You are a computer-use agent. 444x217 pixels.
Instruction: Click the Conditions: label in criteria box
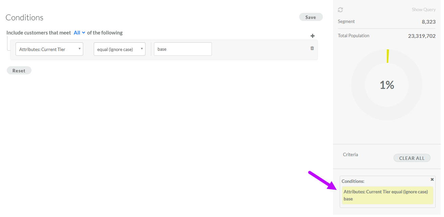pyautogui.click(x=353, y=182)
